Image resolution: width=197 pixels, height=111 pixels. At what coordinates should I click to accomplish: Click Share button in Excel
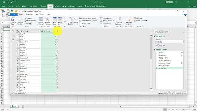pos(193,6)
